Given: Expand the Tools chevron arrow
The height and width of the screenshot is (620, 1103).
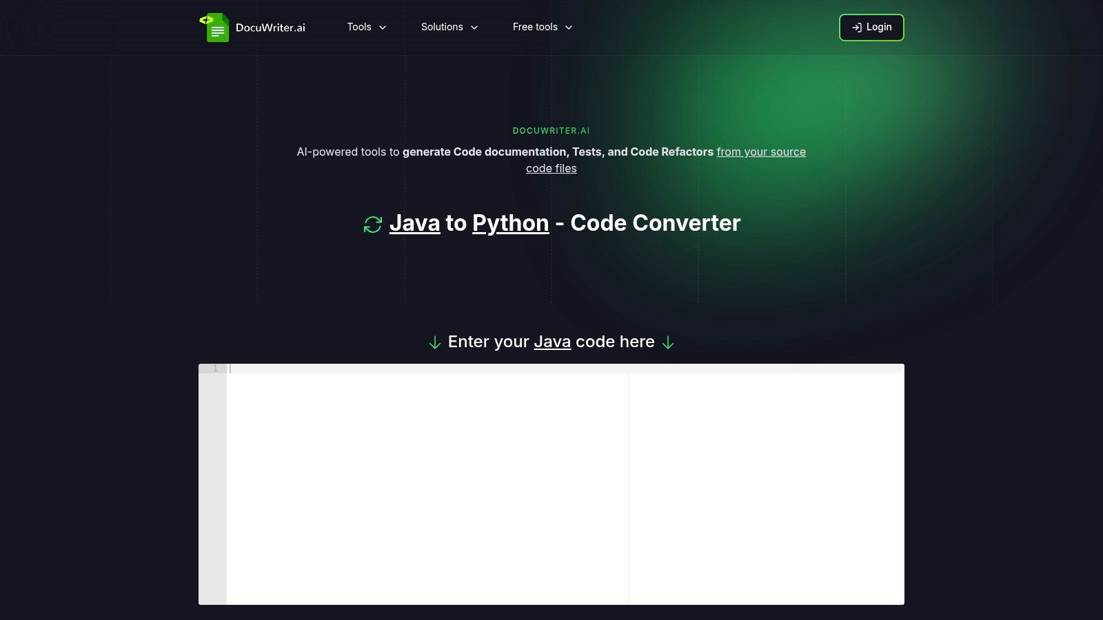Looking at the screenshot, I should point(383,28).
